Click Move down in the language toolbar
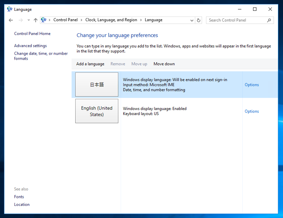Screen dimensions: 283x218 [164, 64]
